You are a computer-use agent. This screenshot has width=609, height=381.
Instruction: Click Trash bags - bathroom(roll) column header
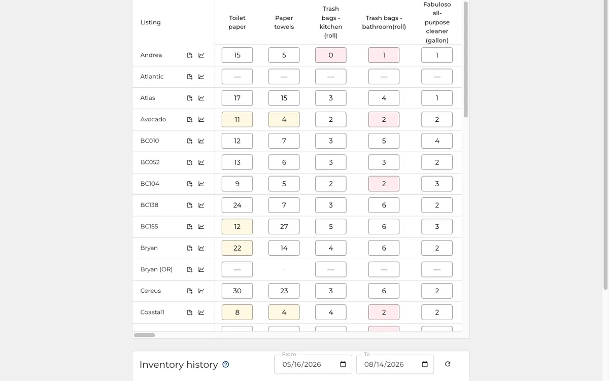point(384,22)
